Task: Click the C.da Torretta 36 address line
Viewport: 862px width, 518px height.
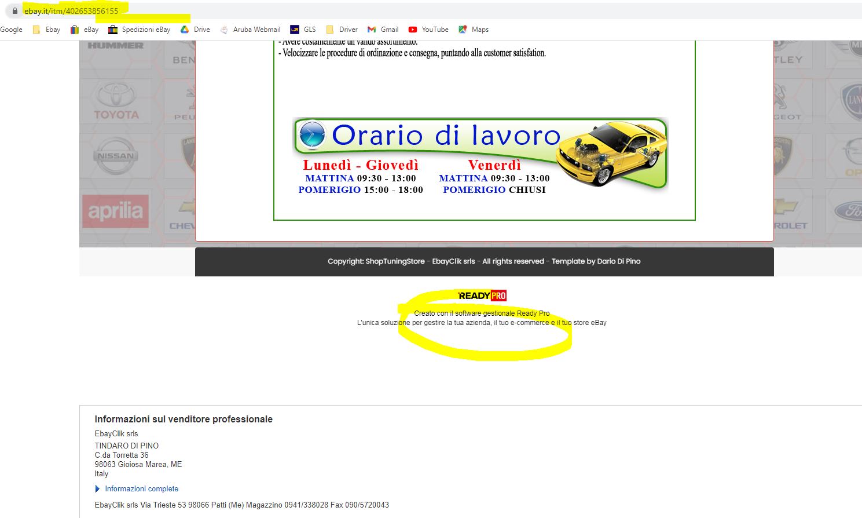Action: [122, 455]
